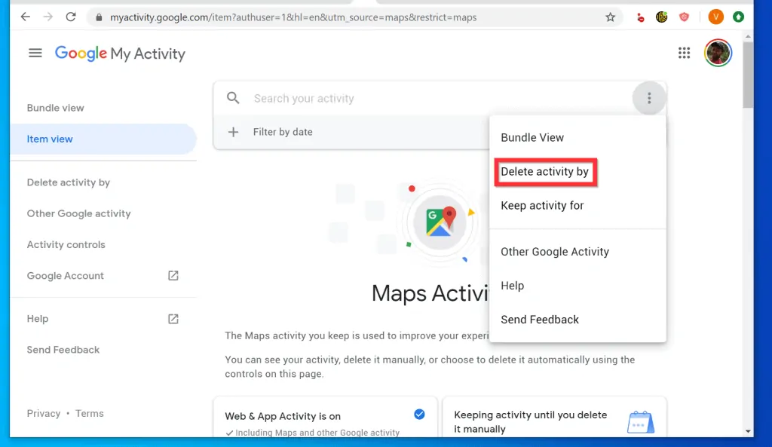Open Help from the dropdown menu
This screenshot has height=447, width=772.
pos(577,286)
